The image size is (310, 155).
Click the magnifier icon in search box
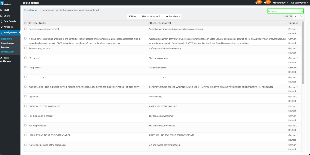tap(302, 11)
